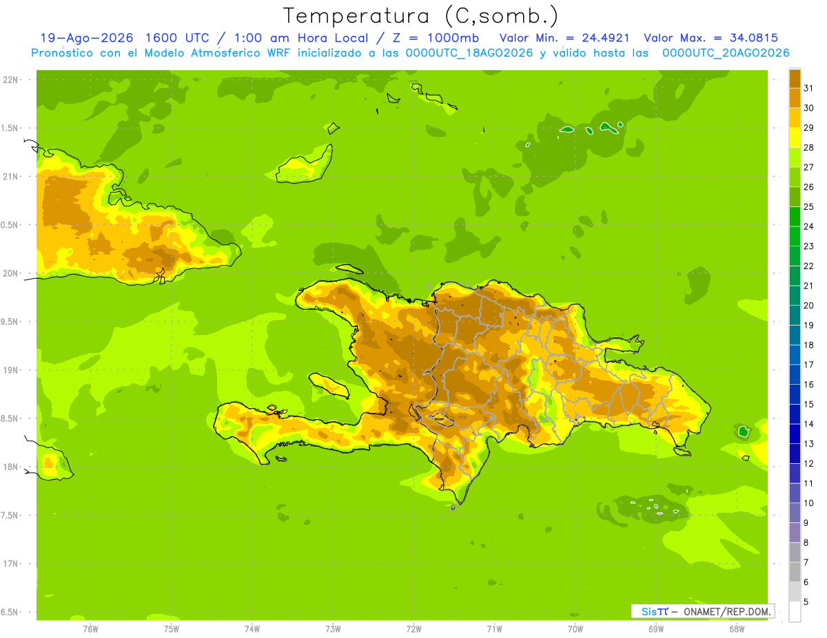Click the "1600 UTC" time text

tap(176, 38)
